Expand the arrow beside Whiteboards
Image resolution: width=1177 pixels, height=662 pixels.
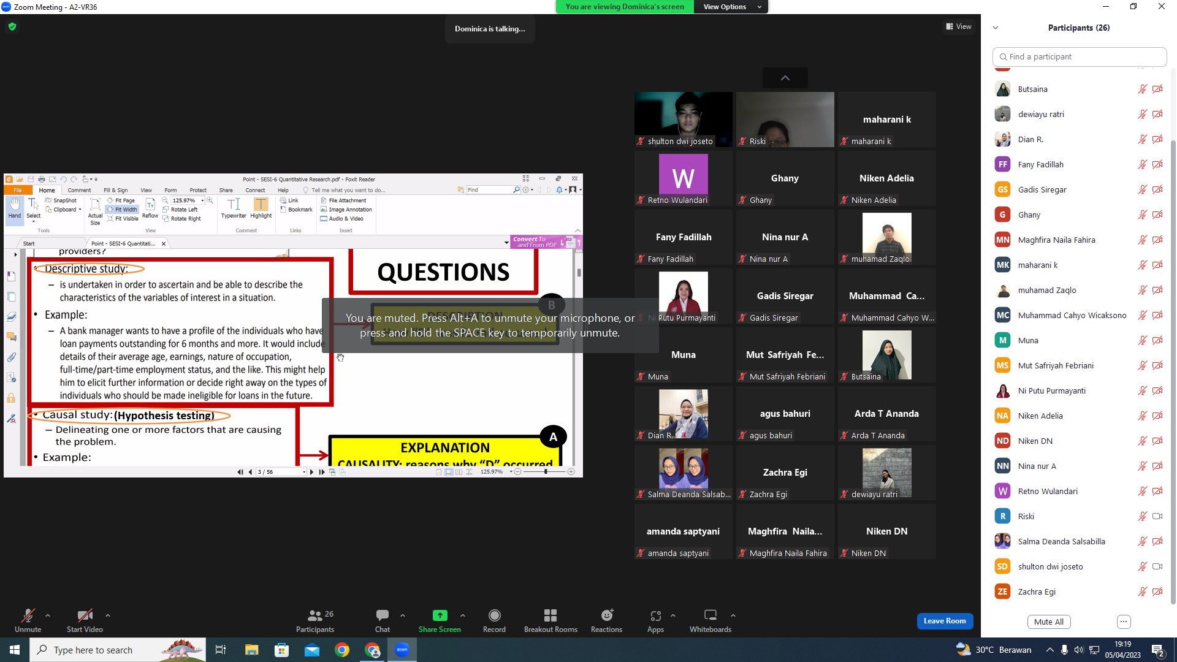(733, 615)
